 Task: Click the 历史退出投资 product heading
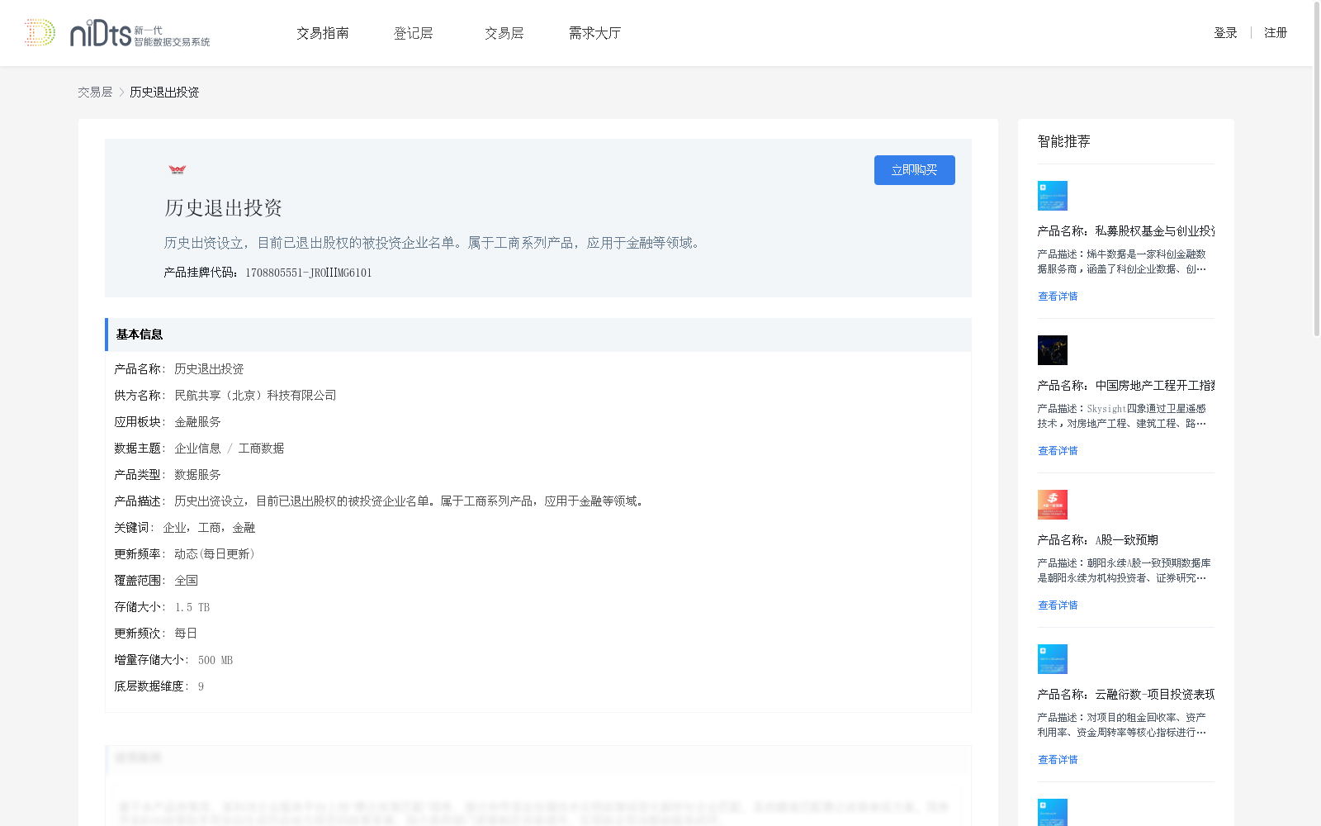click(224, 208)
